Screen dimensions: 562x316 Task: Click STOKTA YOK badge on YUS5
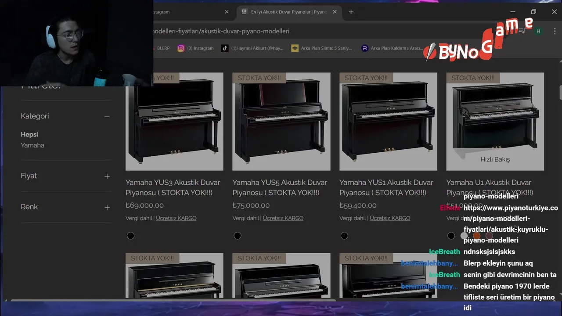point(259,78)
